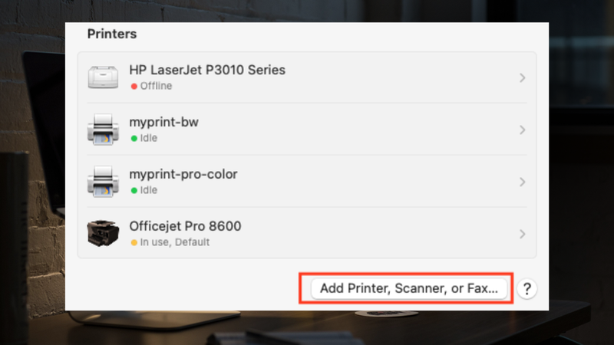Select the myprint-pro-color printer name

(x=183, y=175)
